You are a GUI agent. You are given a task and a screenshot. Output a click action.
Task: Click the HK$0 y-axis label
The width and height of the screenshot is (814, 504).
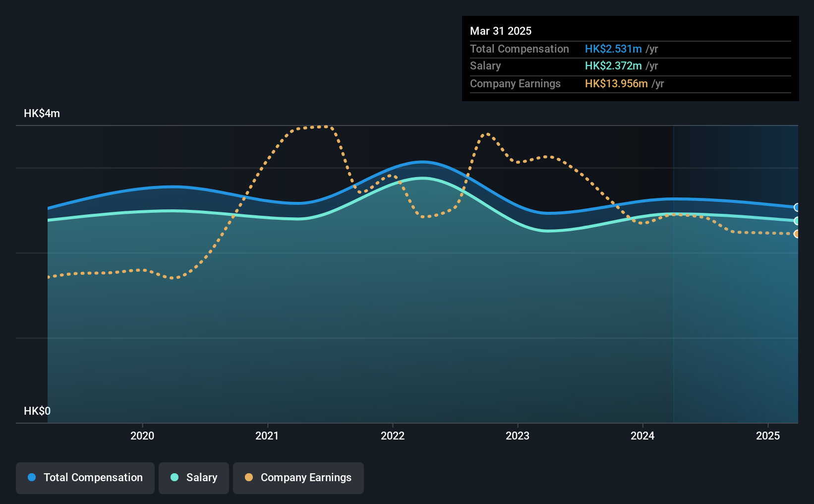[x=37, y=411]
